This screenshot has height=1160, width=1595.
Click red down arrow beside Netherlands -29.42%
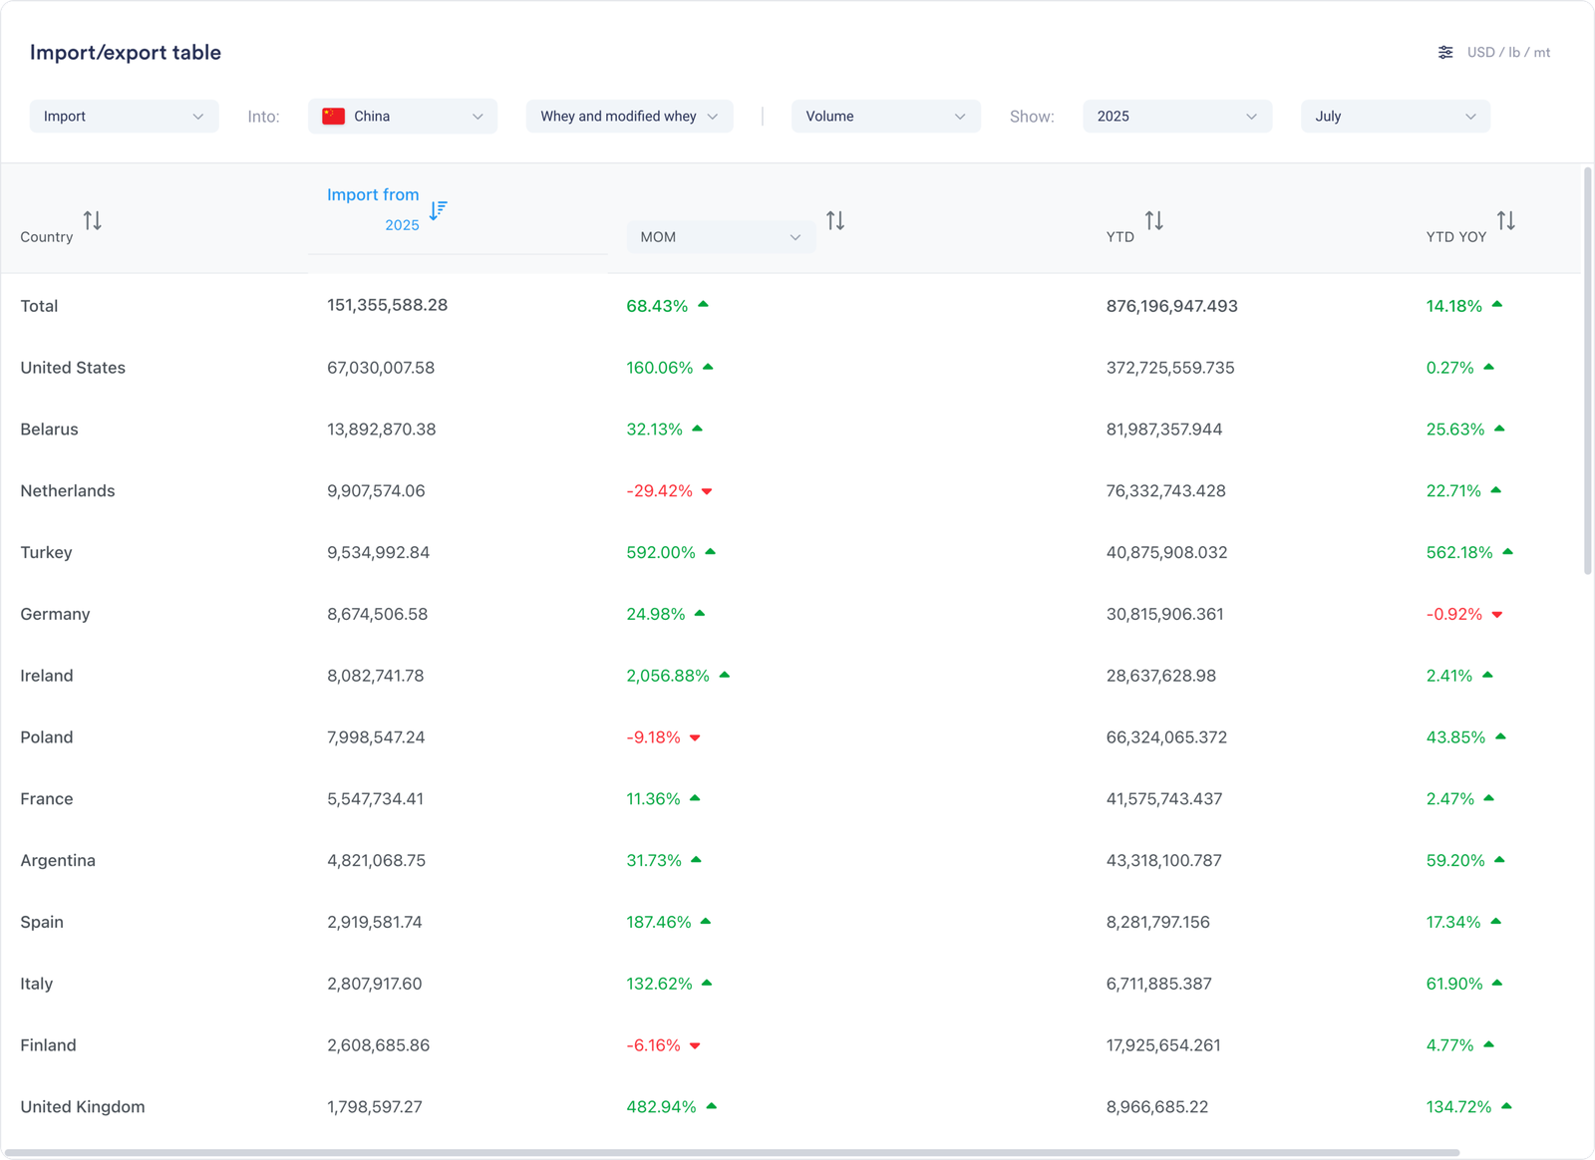click(707, 491)
